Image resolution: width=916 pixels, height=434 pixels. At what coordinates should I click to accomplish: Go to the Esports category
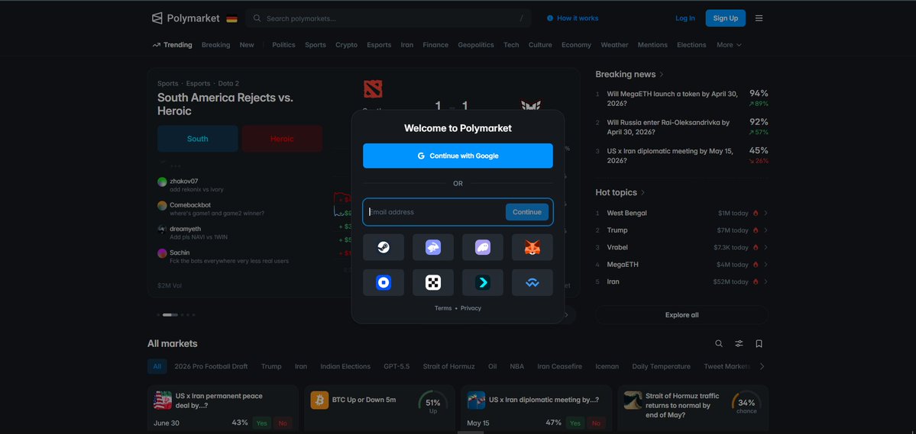[379, 45]
